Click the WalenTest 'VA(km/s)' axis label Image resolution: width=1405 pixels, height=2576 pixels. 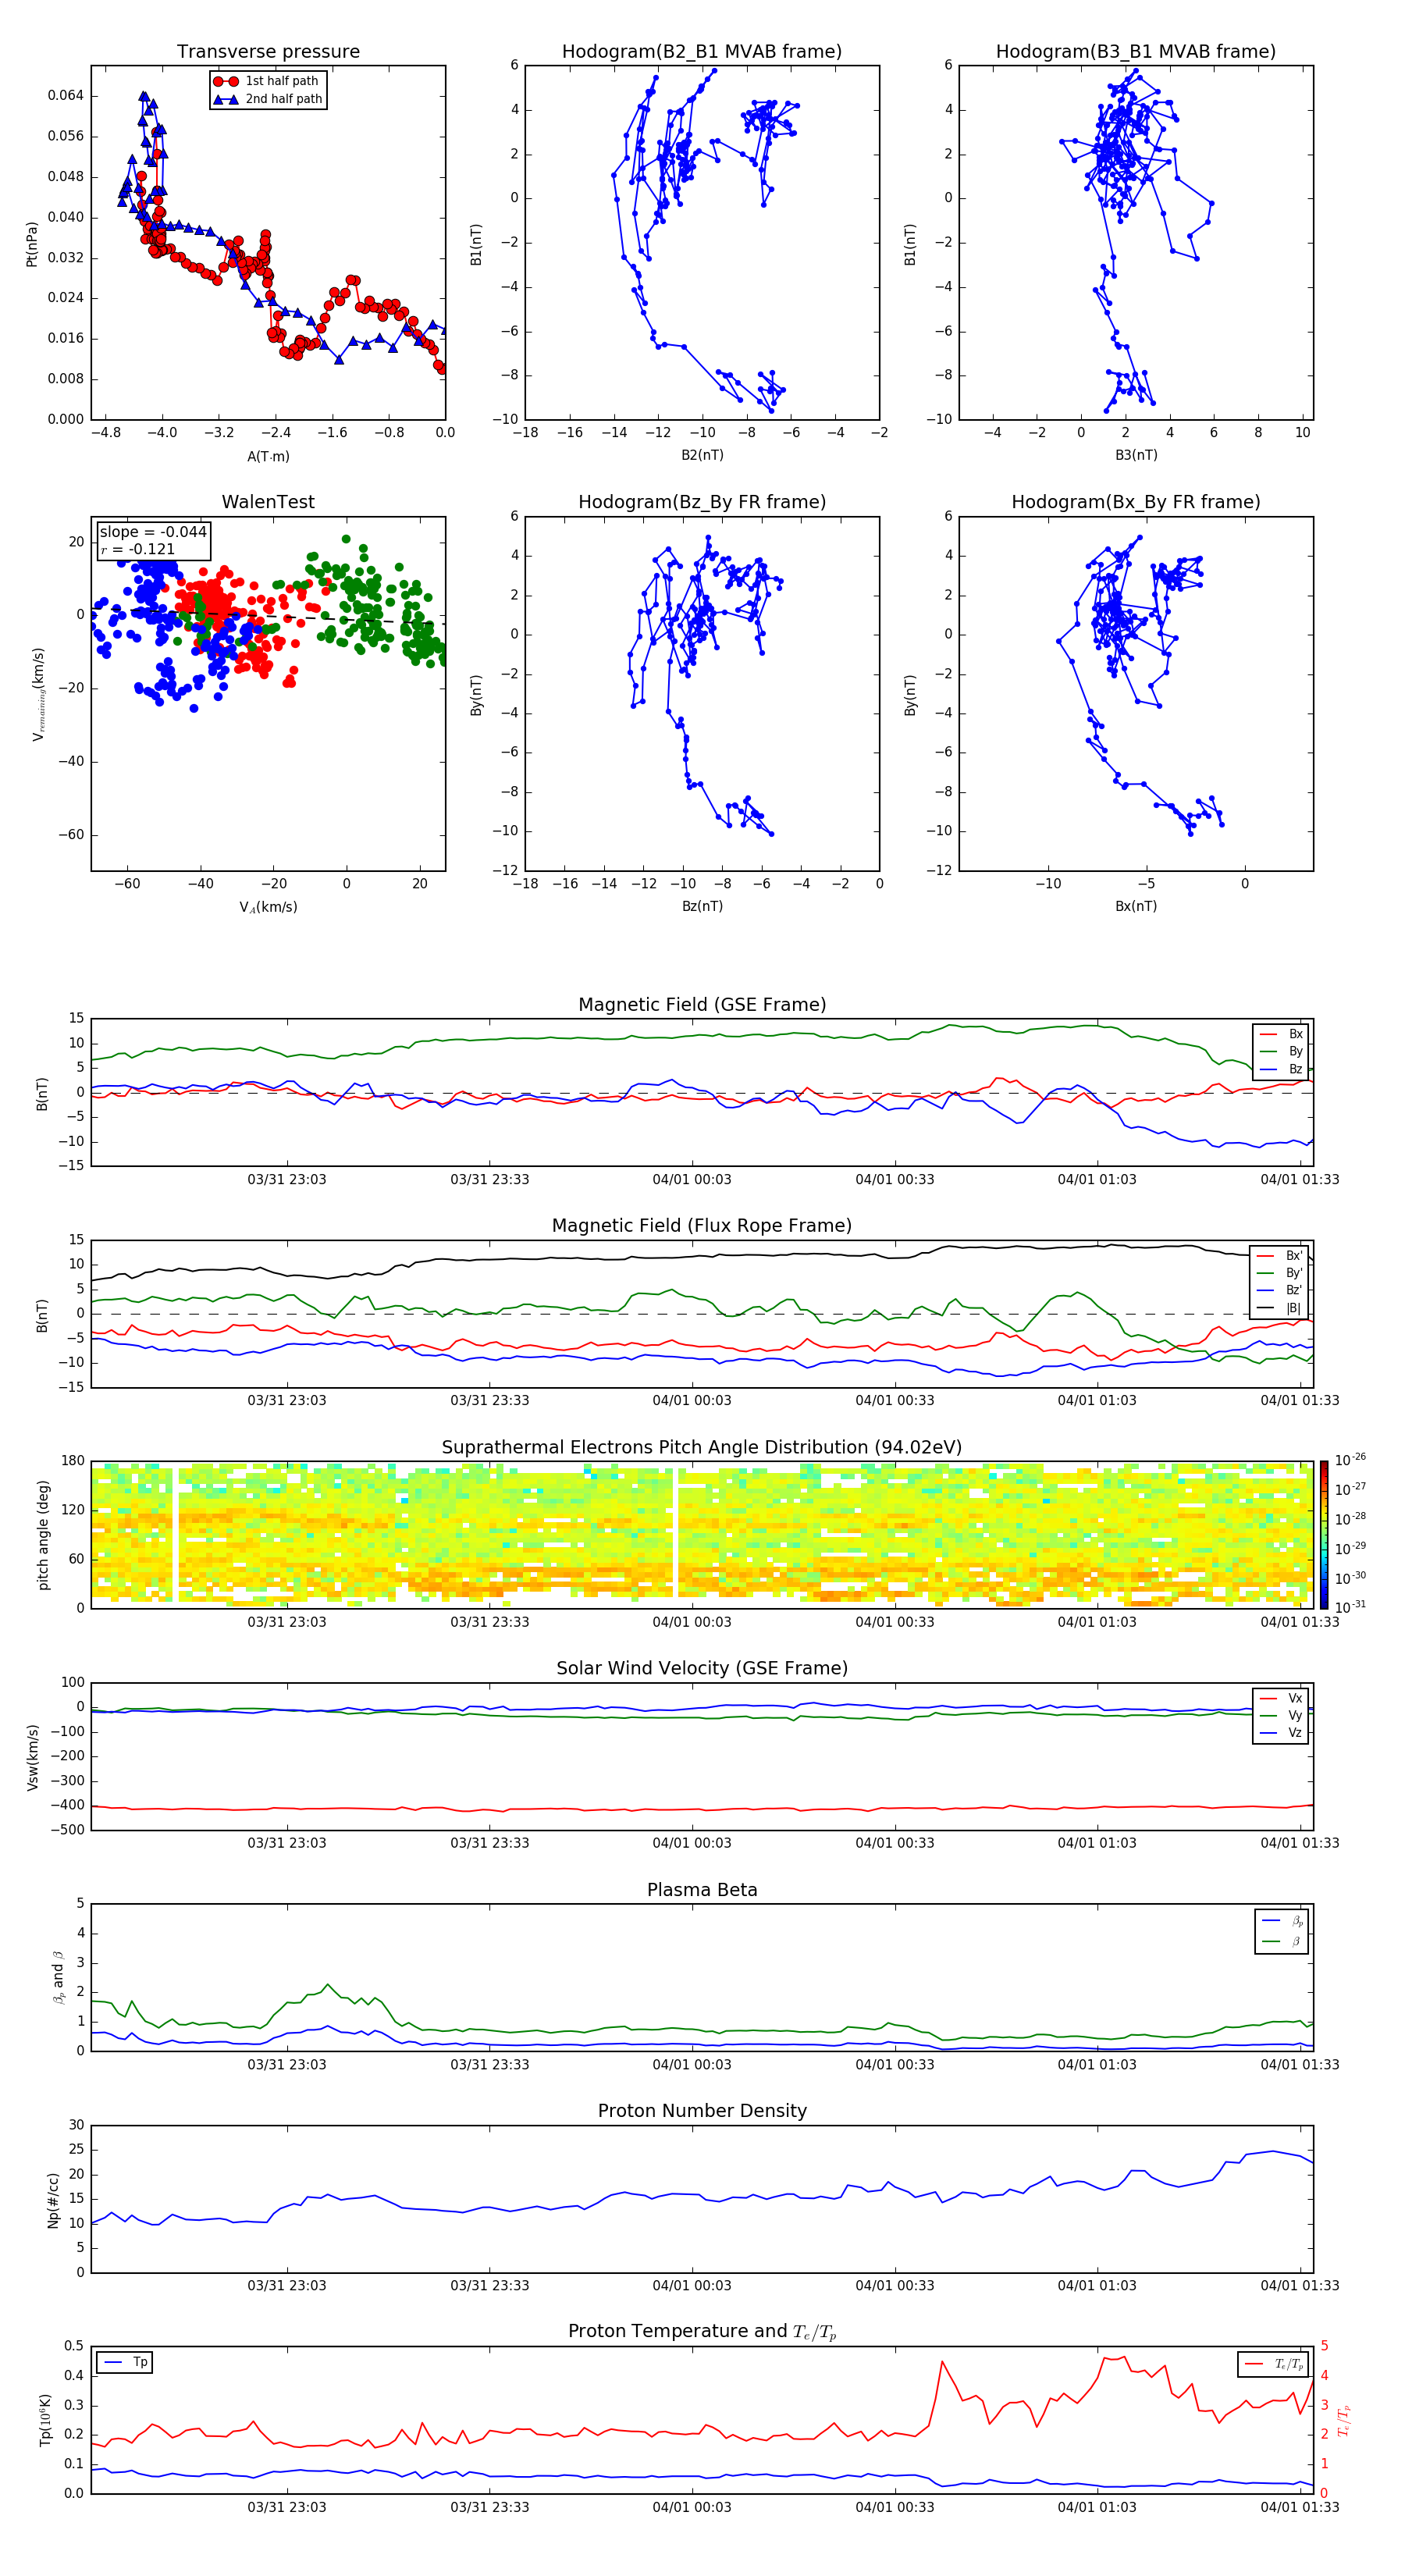point(268,907)
